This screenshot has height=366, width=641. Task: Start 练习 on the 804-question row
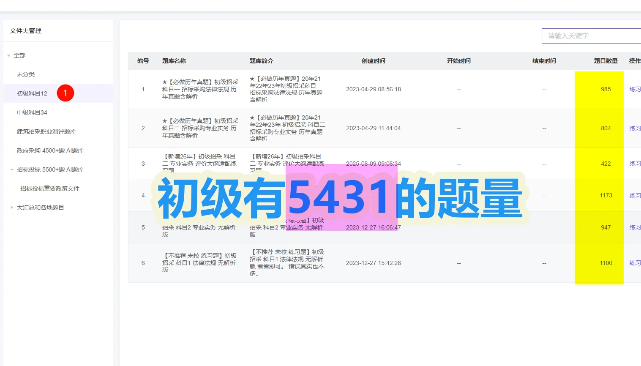(x=635, y=128)
